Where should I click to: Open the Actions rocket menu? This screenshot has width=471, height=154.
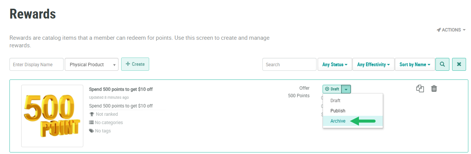click(451, 30)
